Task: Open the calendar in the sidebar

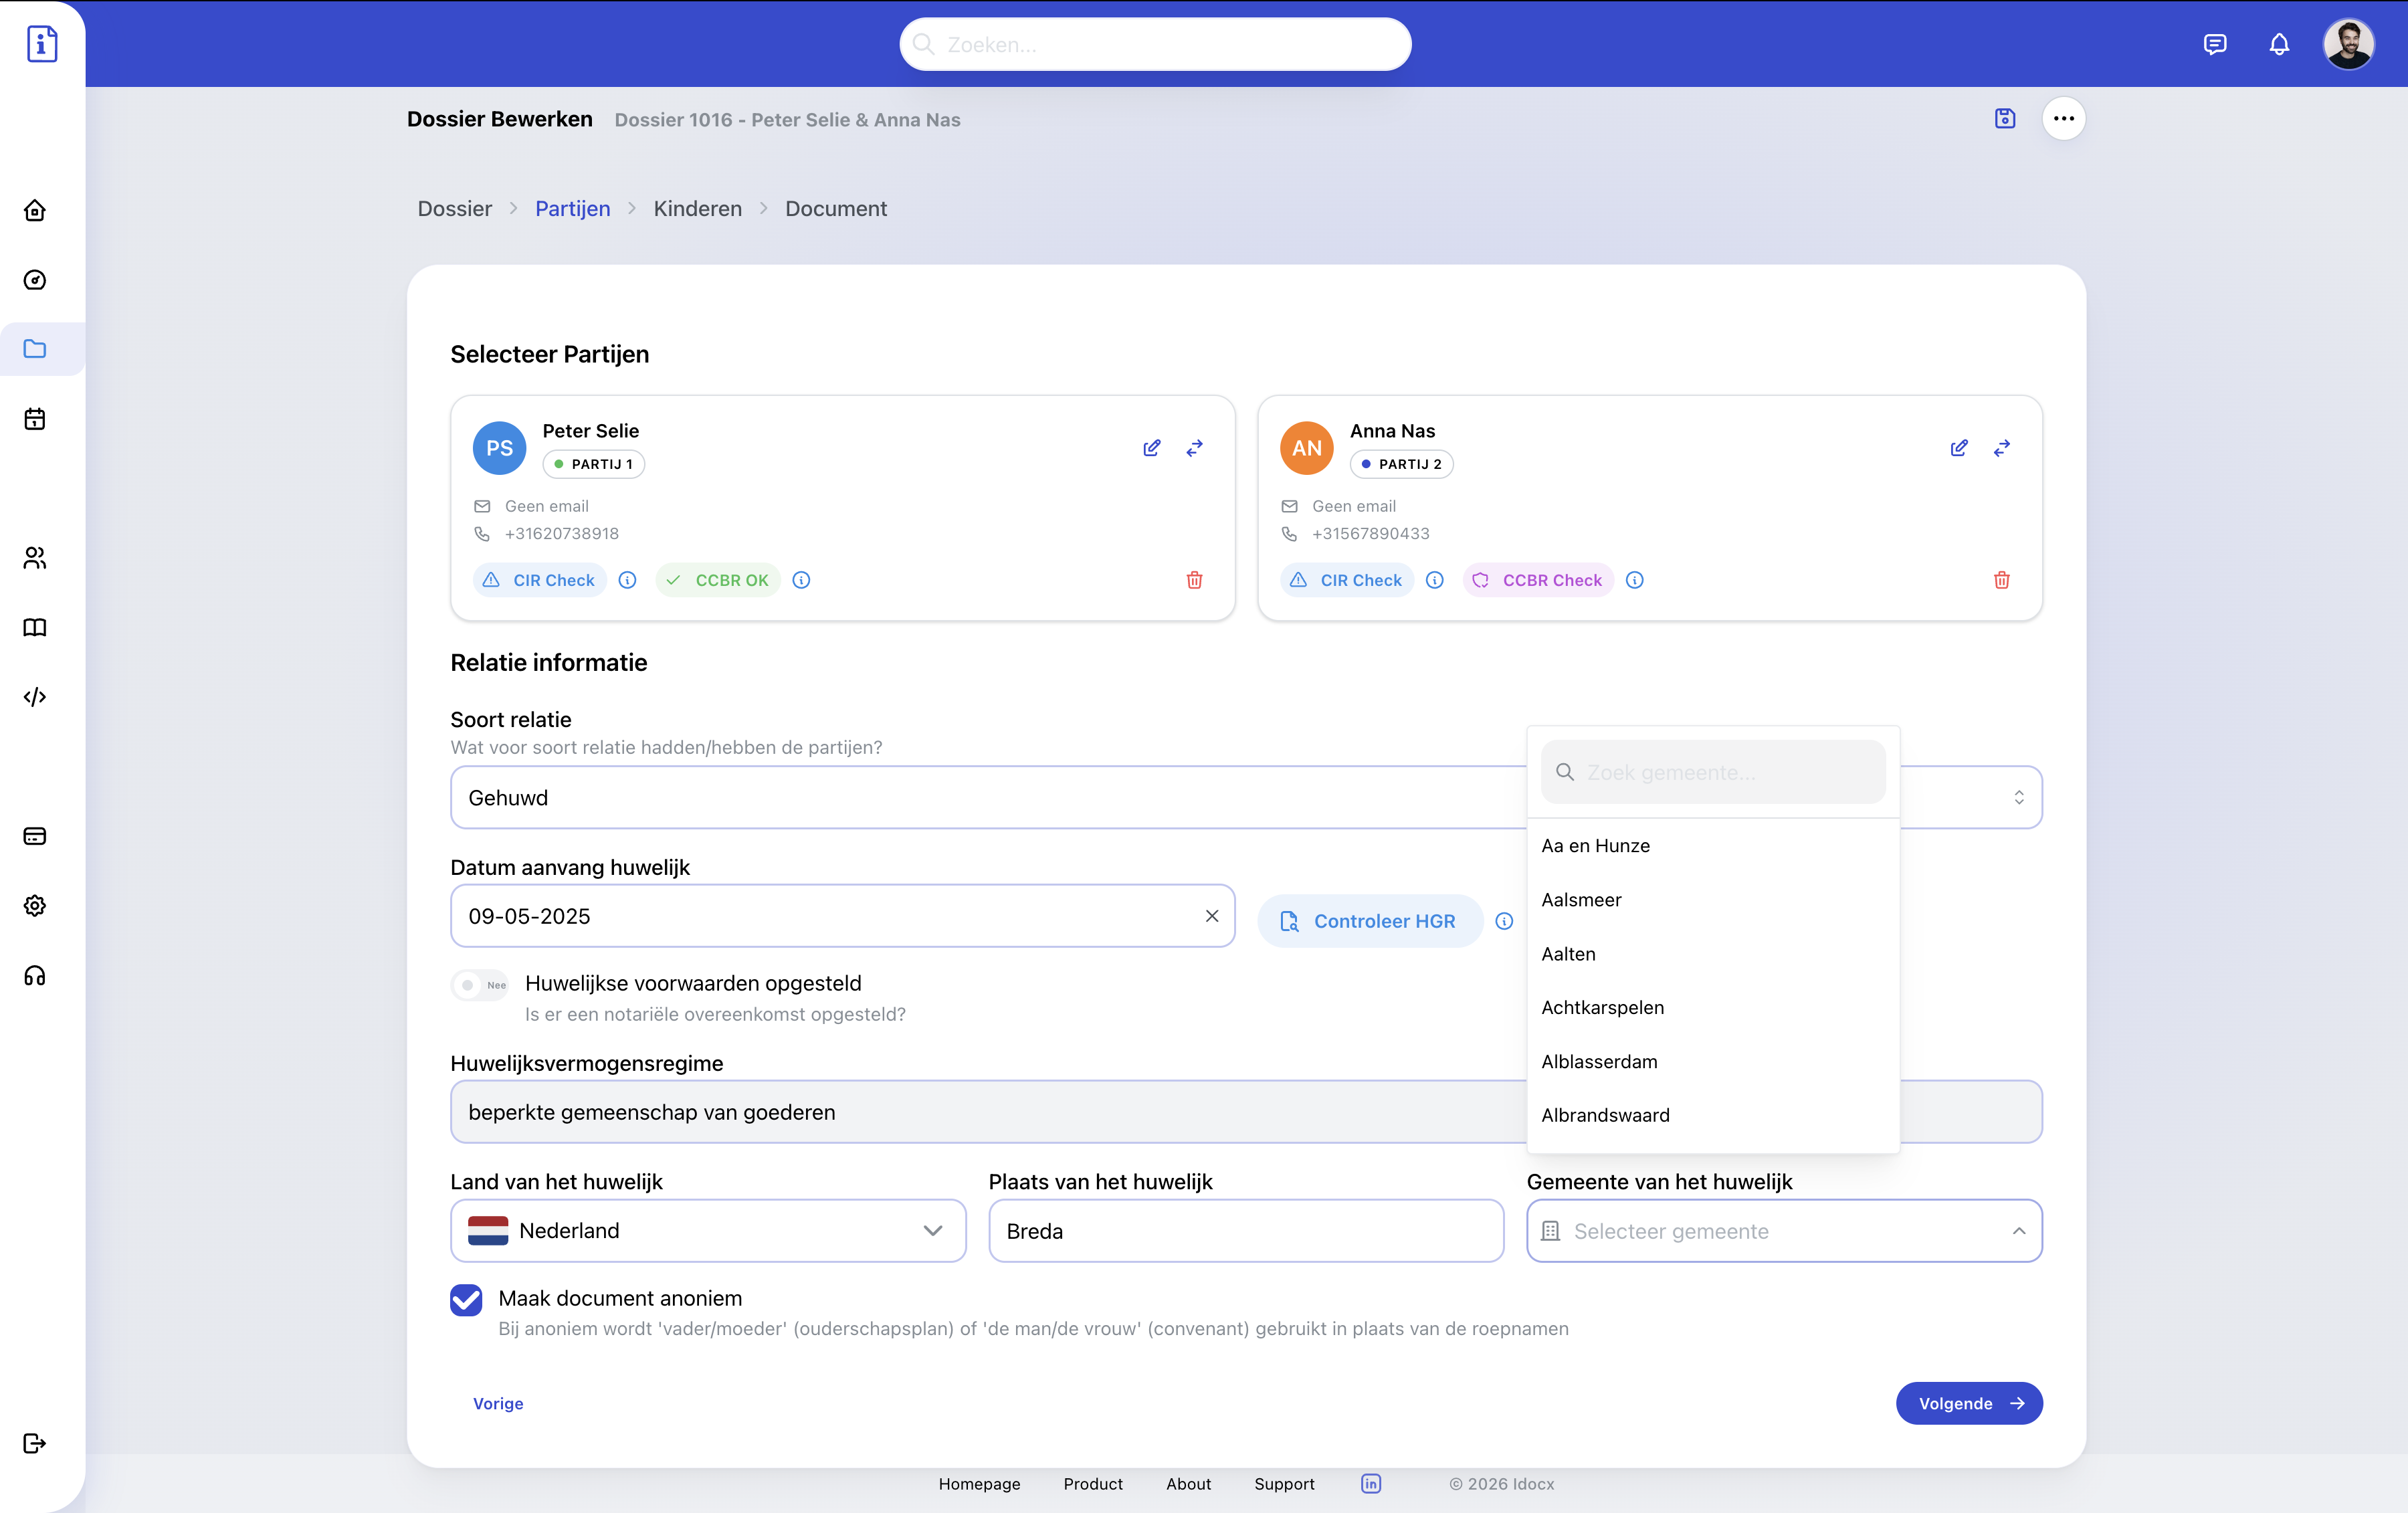Action: 35,419
